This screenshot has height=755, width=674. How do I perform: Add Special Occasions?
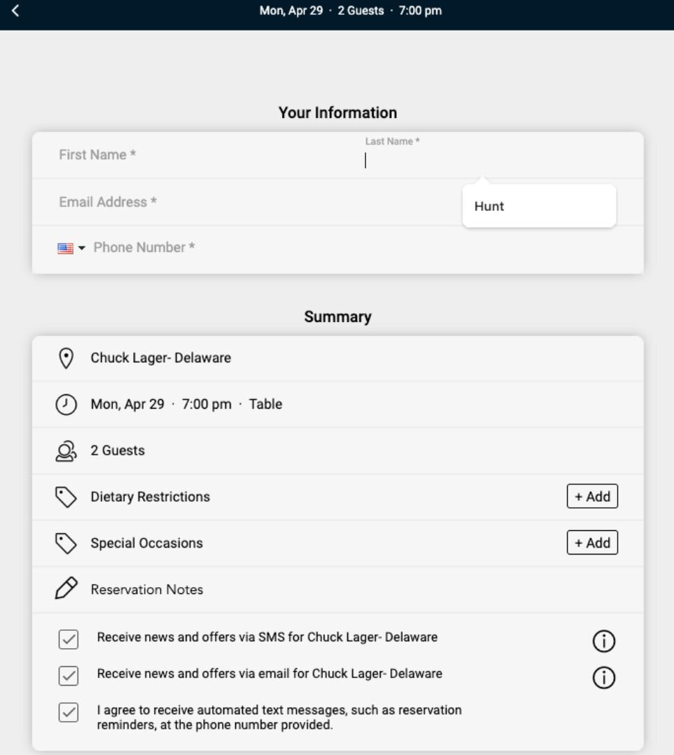pos(592,543)
